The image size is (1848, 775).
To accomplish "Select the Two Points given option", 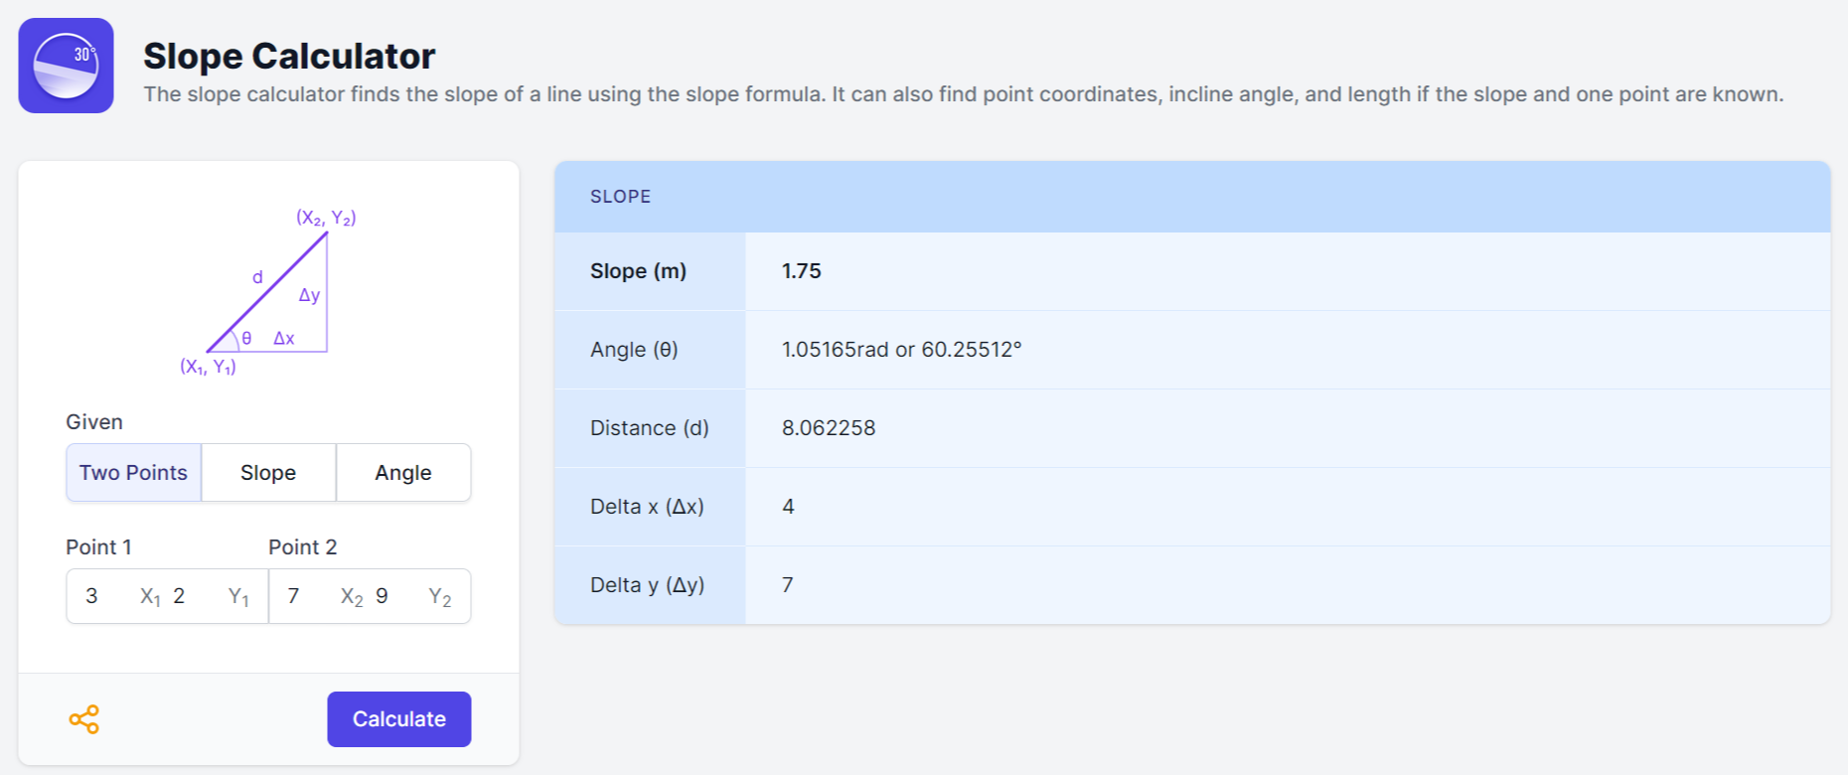I will coord(133,473).
